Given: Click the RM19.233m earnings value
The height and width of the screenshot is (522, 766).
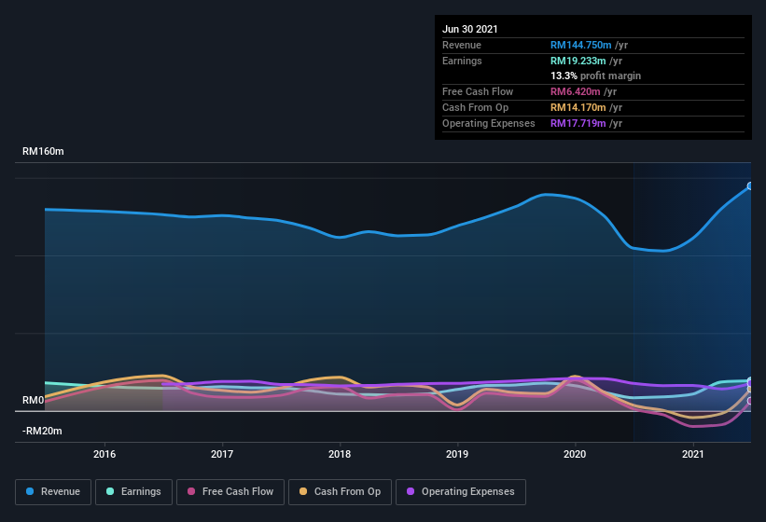Looking at the screenshot, I should 578,61.
